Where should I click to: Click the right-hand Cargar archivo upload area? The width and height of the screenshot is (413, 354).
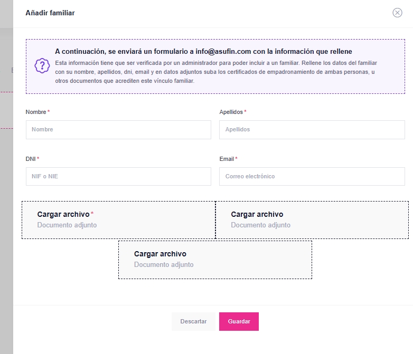tap(312, 220)
